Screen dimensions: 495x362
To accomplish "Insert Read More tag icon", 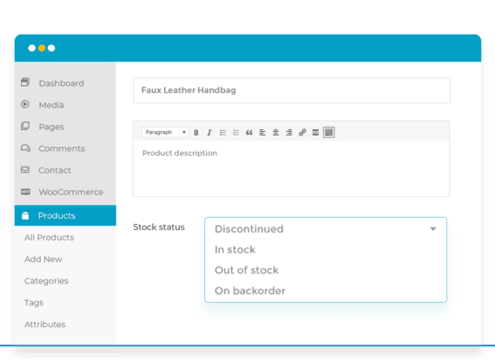I will coord(315,133).
